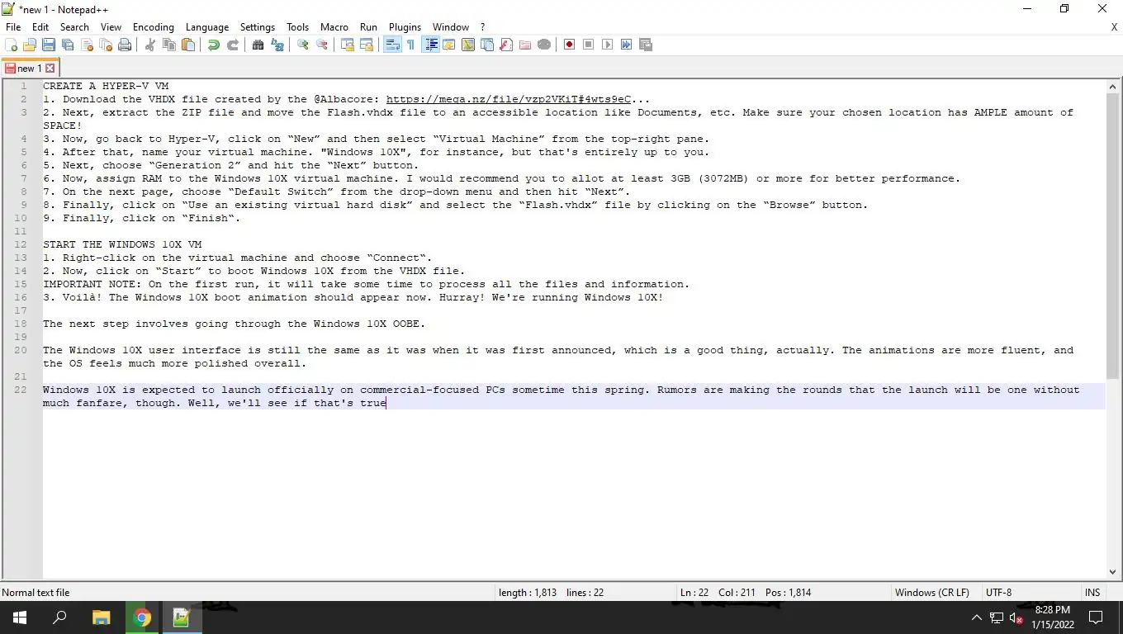Show the Document Map panel
Viewport: 1123px width, 634px height.
(467, 45)
